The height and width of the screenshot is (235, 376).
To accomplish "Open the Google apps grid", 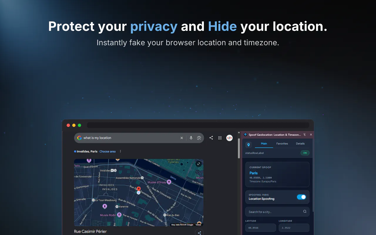I will coord(220,138).
